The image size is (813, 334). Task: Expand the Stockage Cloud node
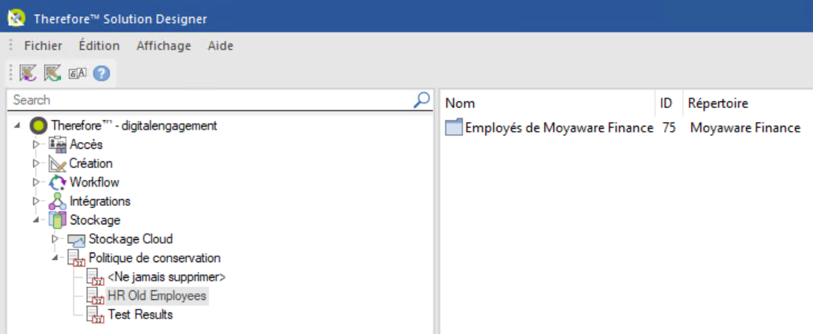56,239
